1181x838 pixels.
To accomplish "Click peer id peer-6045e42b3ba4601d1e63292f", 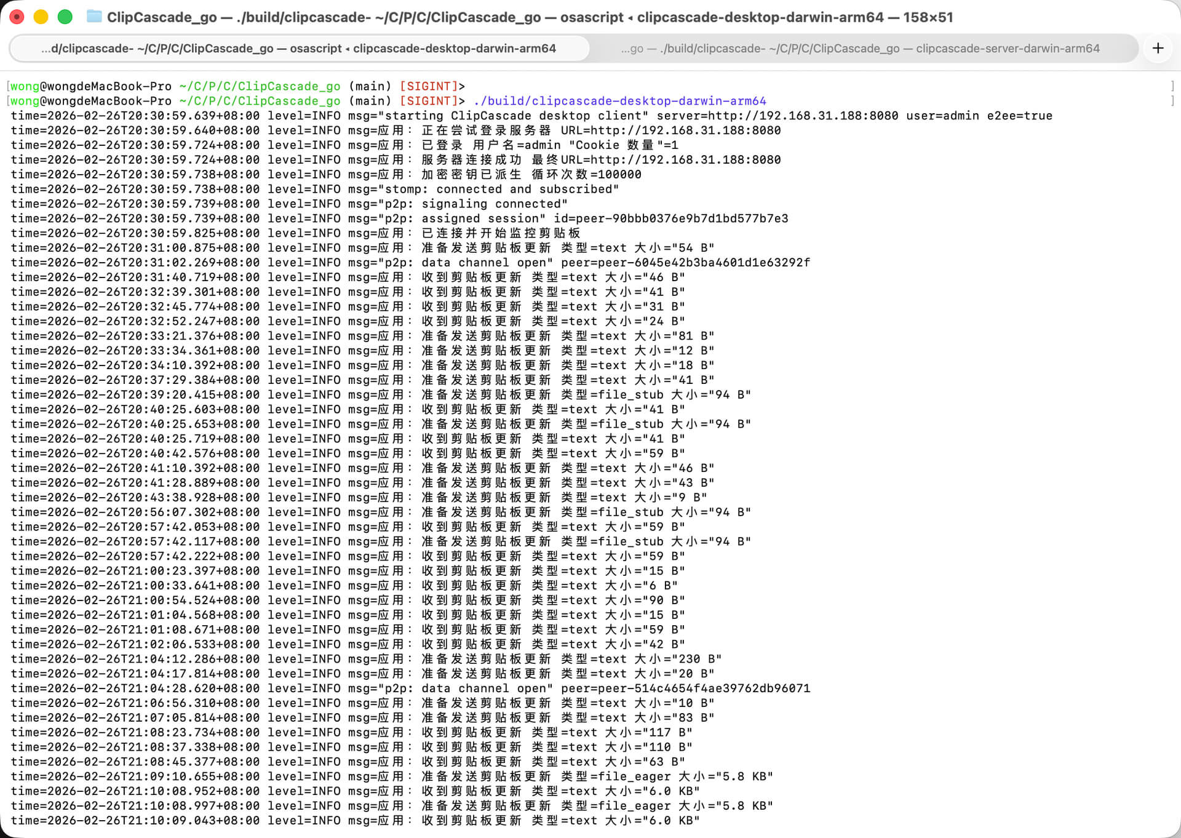I will (704, 263).
